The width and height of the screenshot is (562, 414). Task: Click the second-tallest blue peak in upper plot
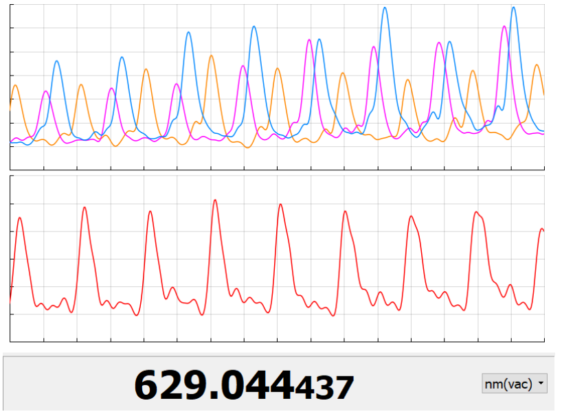385,8
